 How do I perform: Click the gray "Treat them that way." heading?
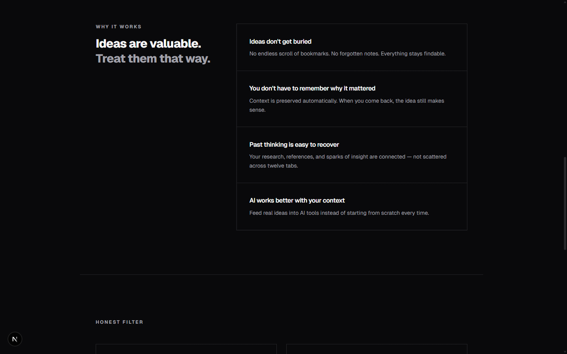click(x=153, y=59)
